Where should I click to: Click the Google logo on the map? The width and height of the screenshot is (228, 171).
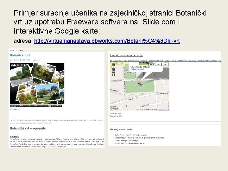point(115,108)
